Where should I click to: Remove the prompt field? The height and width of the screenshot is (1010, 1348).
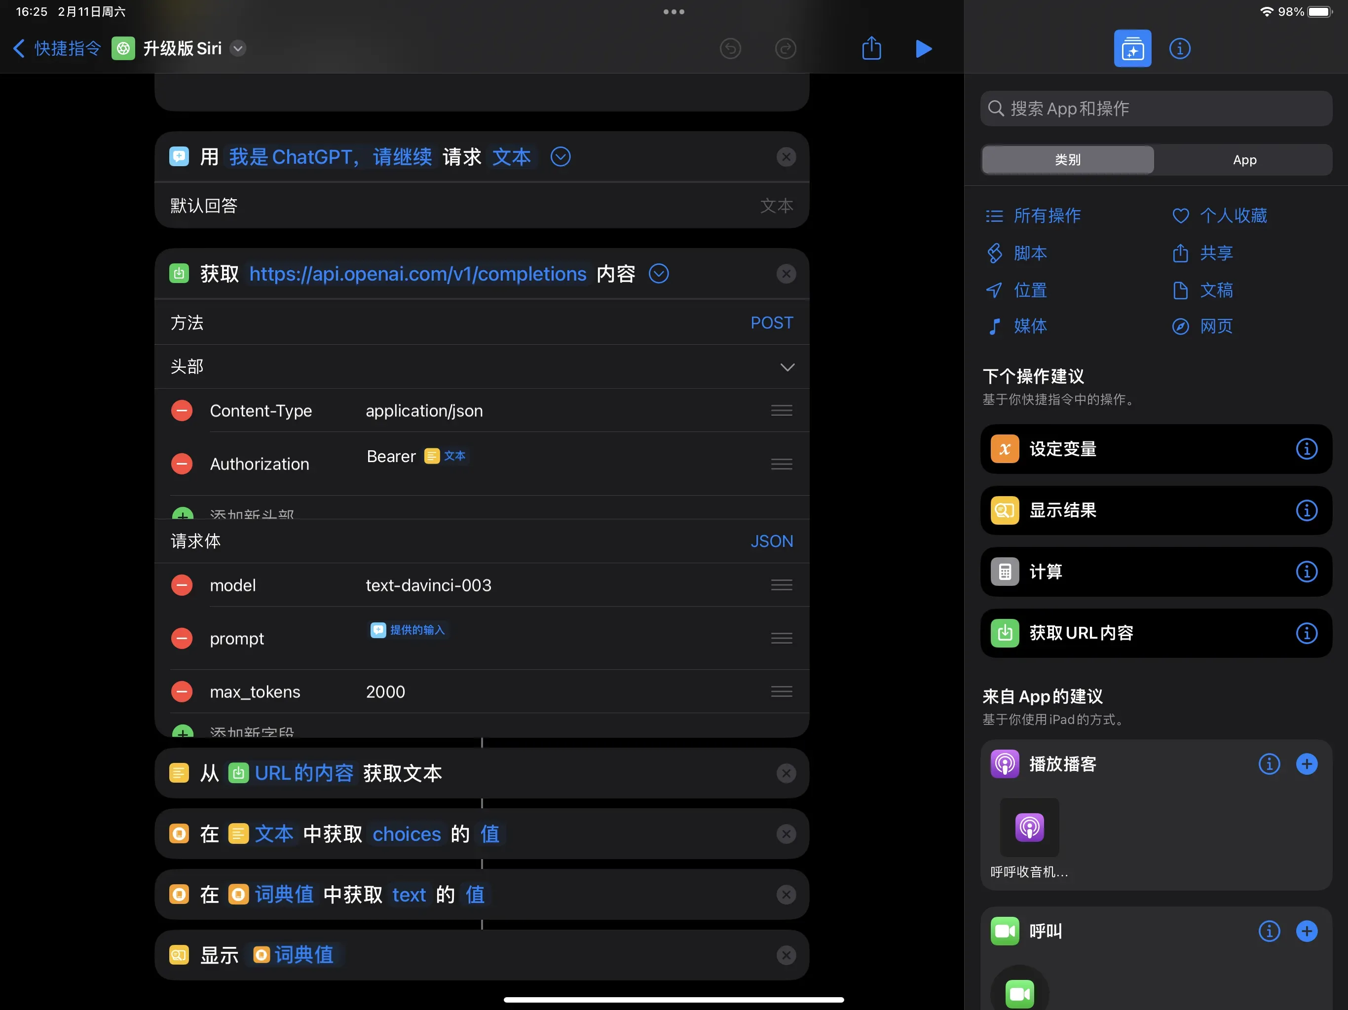pos(182,639)
